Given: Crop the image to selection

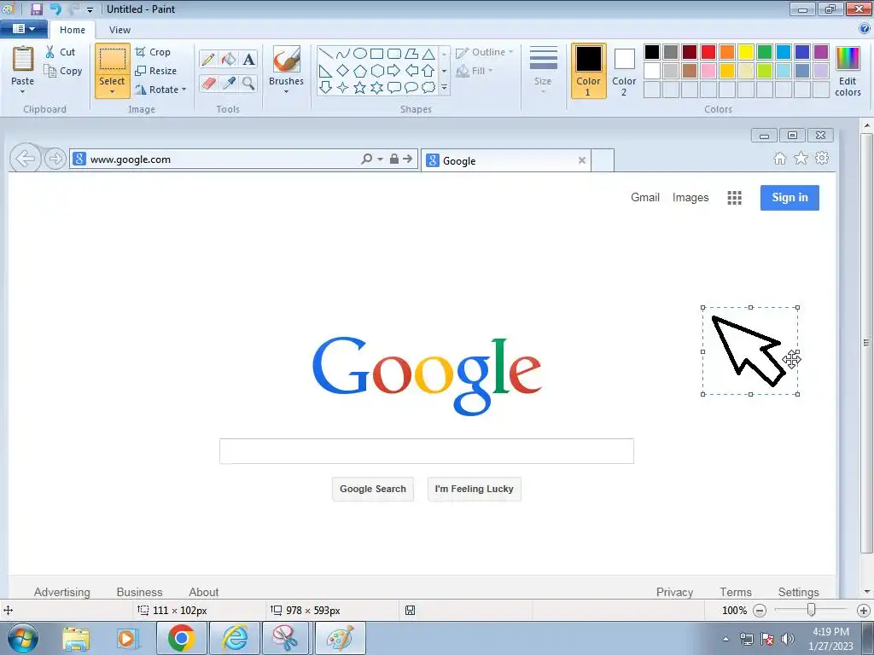Looking at the screenshot, I should (x=154, y=52).
